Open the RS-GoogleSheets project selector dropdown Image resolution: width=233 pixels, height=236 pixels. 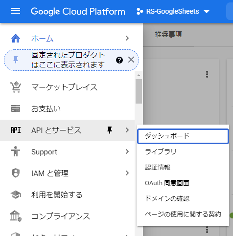173,11
